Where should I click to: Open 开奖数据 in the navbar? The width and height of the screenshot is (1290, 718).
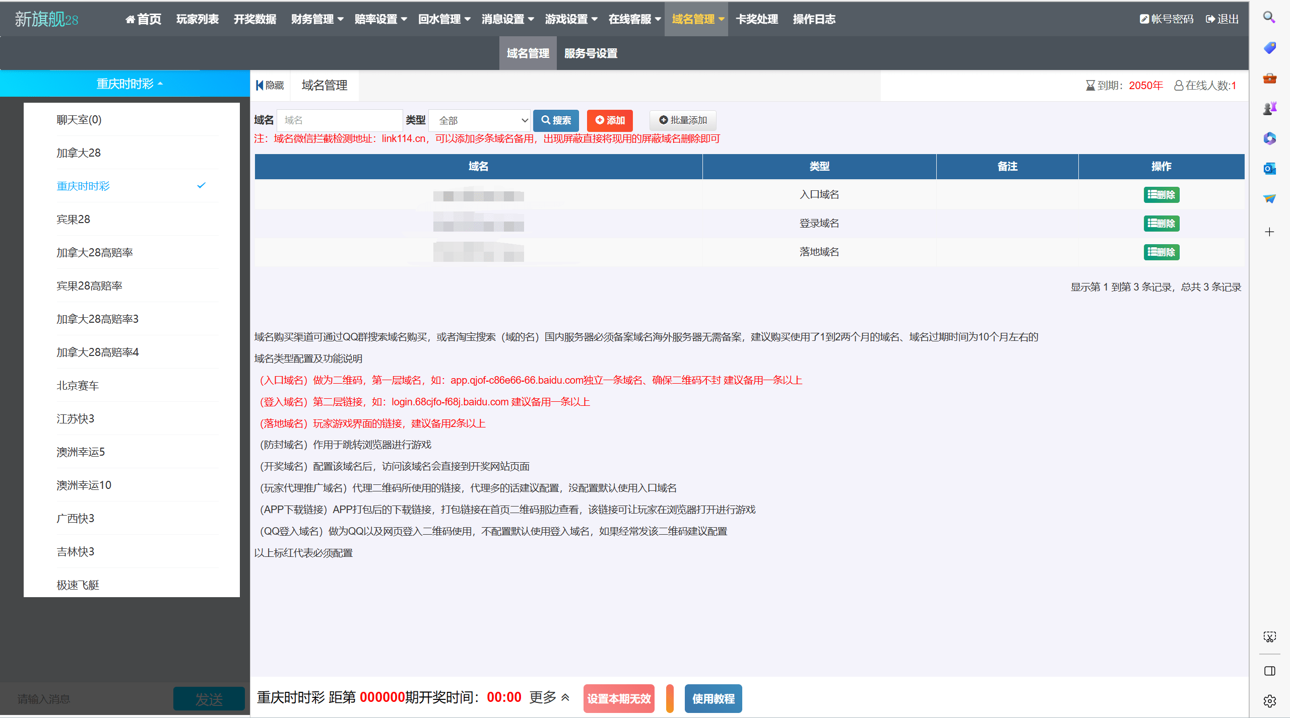coord(255,19)
